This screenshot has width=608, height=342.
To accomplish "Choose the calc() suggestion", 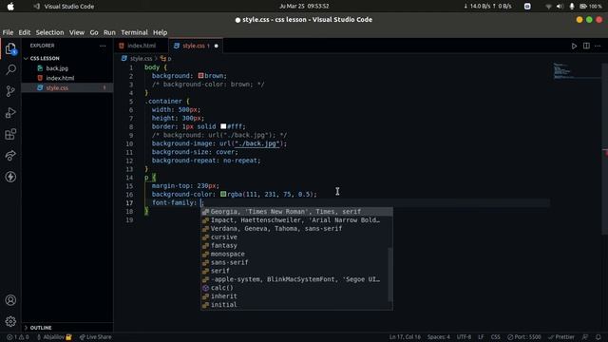I will tap(296, 288).
